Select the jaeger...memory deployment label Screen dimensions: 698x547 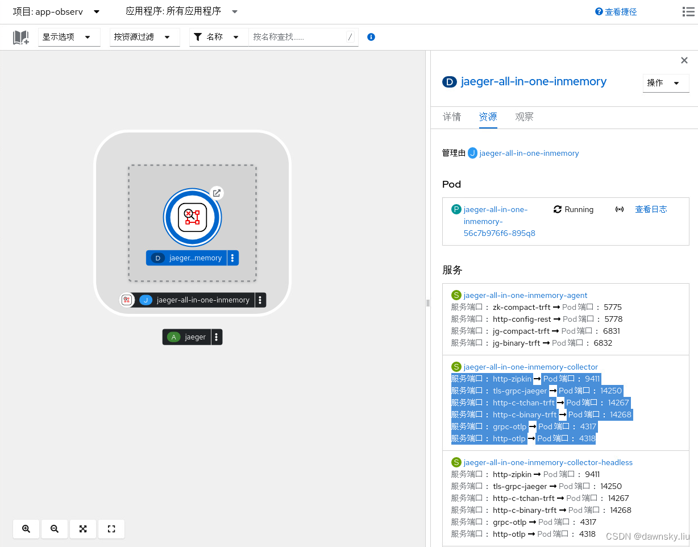(186, 258)
